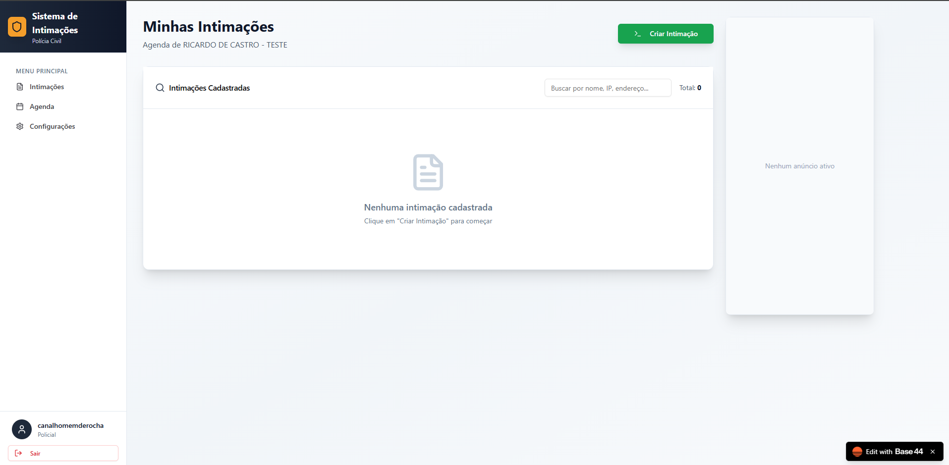
Task: Click Edit with Base44 link
Action: pos(894,452)
